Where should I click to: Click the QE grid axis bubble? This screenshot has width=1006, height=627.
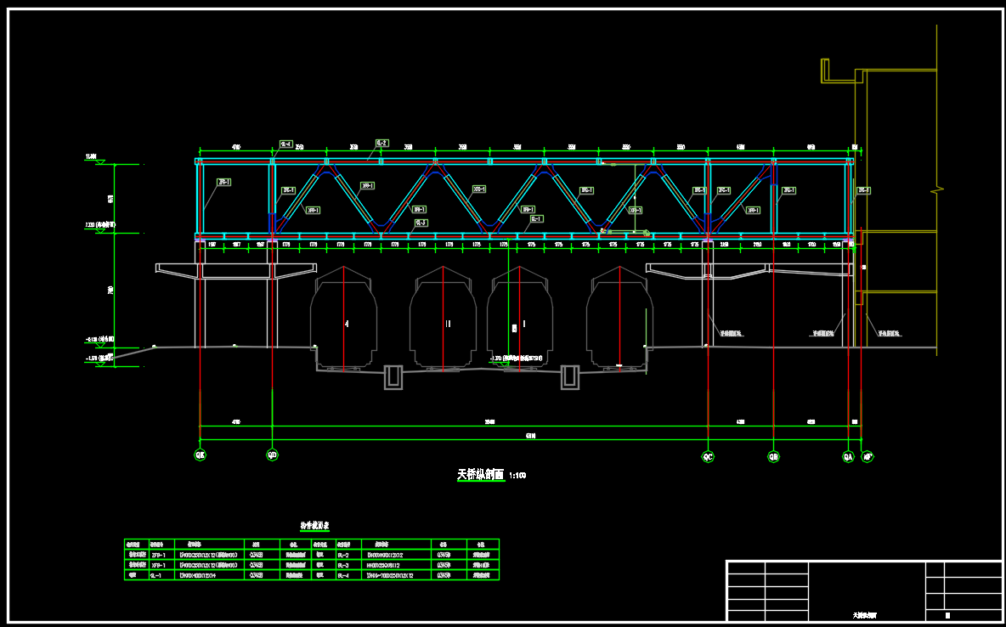coord(201,455)
